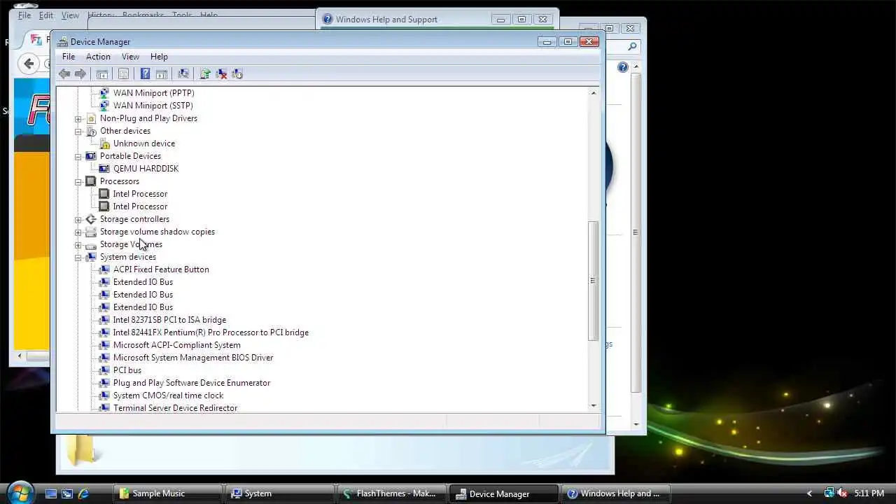
Task: Click the muted volume tray icon
Action: [841, 493]
